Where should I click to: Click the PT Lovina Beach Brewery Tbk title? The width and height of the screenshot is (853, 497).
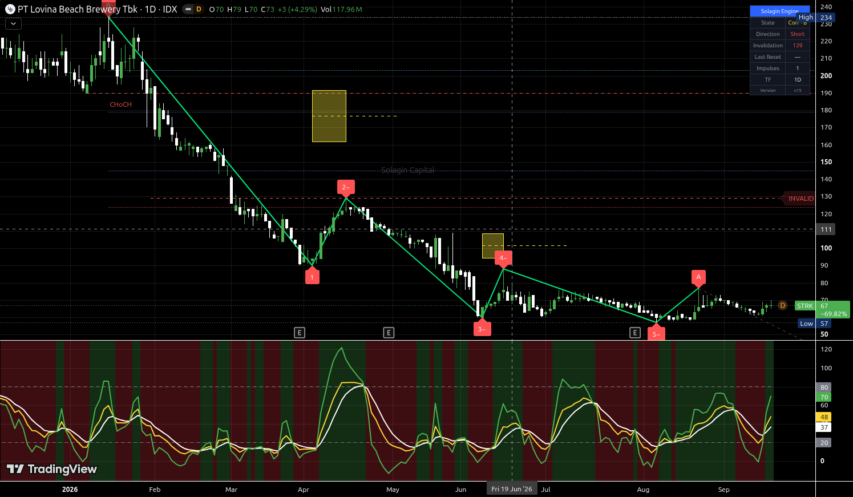pos(78,9)
